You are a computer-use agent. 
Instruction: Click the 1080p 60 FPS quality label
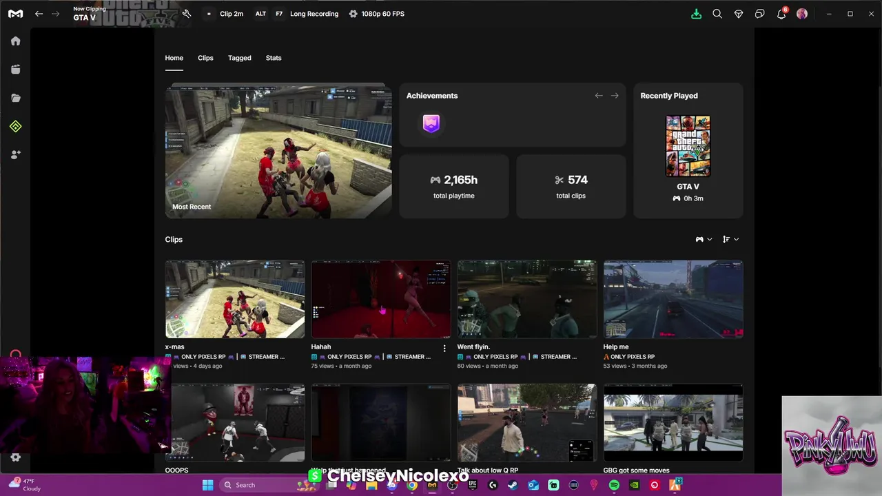coord(383,14)
